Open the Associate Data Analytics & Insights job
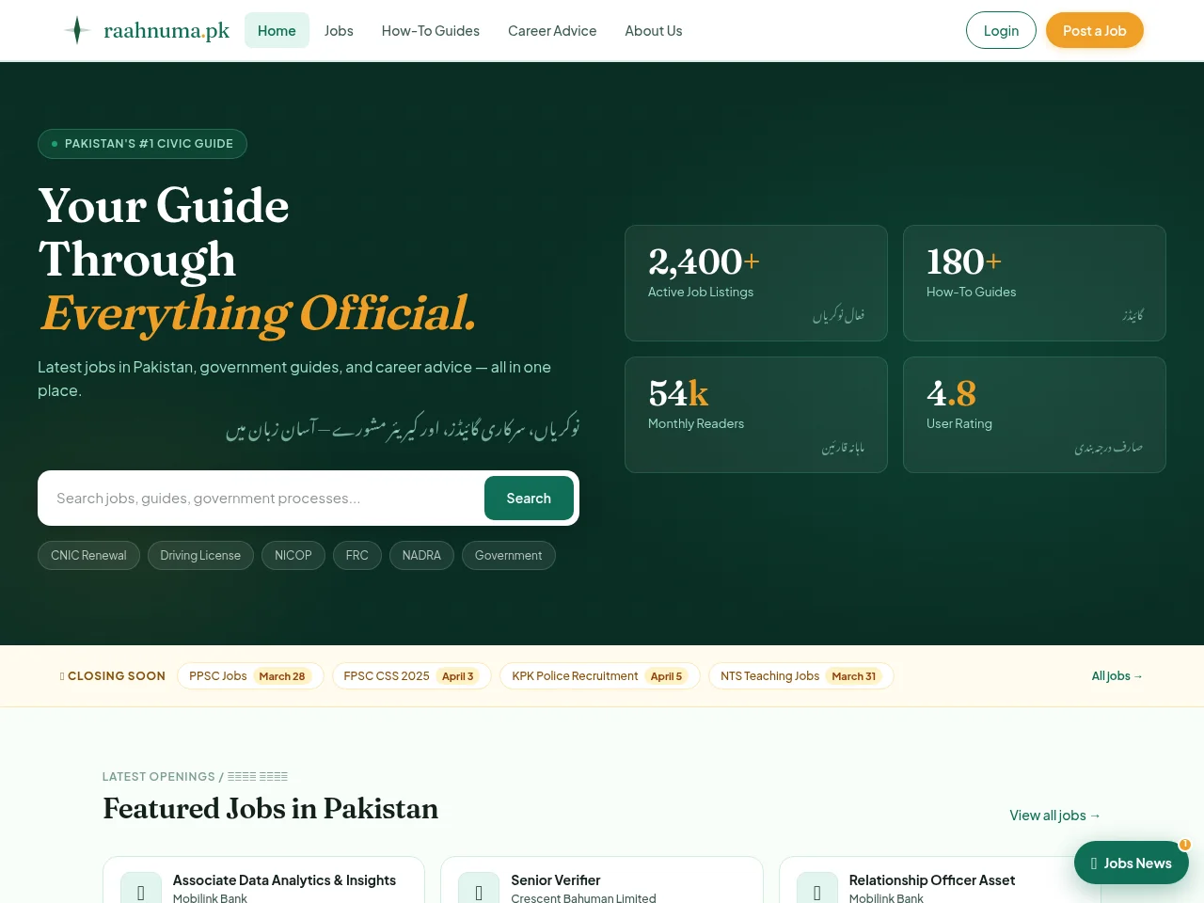 pyautogui.click(x=284, y=880)
